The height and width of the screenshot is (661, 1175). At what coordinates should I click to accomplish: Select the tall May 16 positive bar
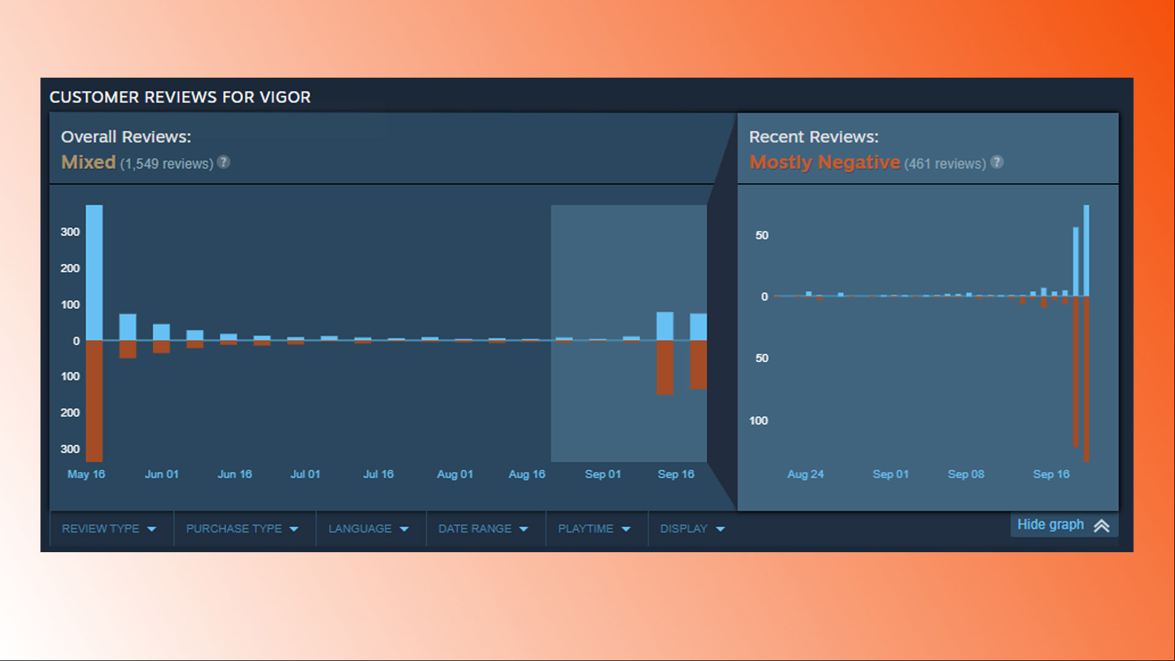tap(94, 273)
